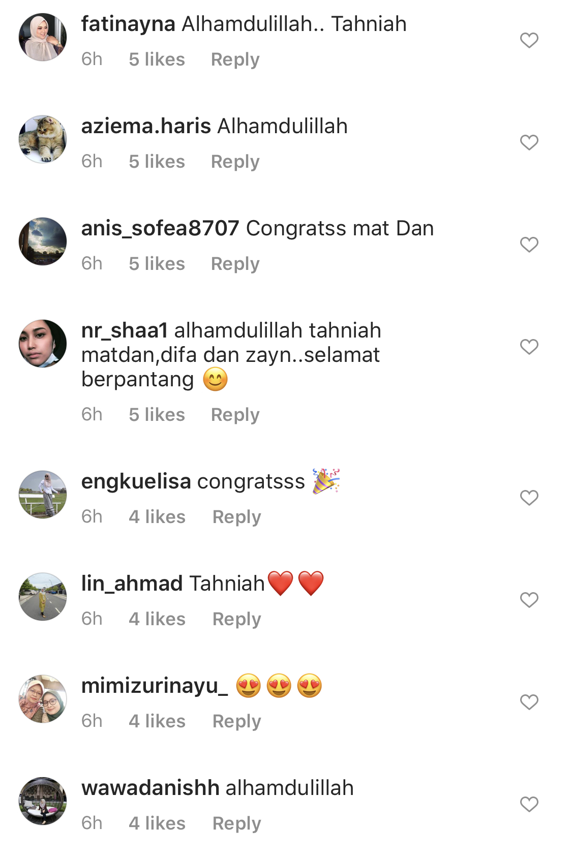572x857 pixels.
Task: Like mimizurinayu_ emoji comment
Action: pos(529,702)
